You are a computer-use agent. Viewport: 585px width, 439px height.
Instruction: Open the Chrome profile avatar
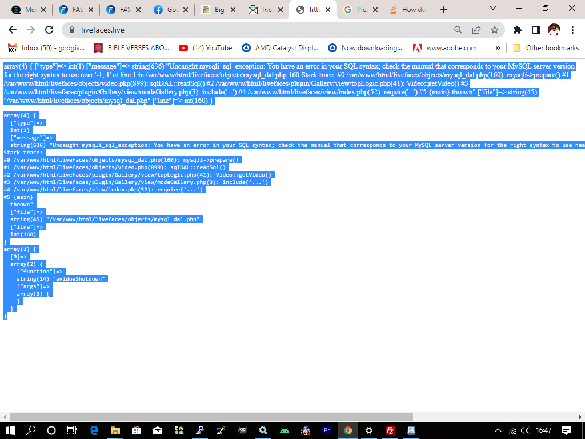coord(554,30)
